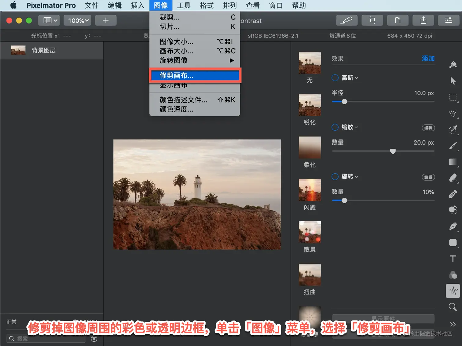Toggle the 缩放 effect circle on
Image resolution: width=462 pixels, height=346 pixels.
[x=335, y=127]
